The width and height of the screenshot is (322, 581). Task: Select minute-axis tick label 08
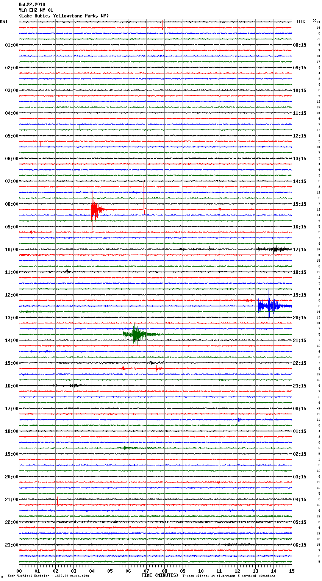coord(164,571)
